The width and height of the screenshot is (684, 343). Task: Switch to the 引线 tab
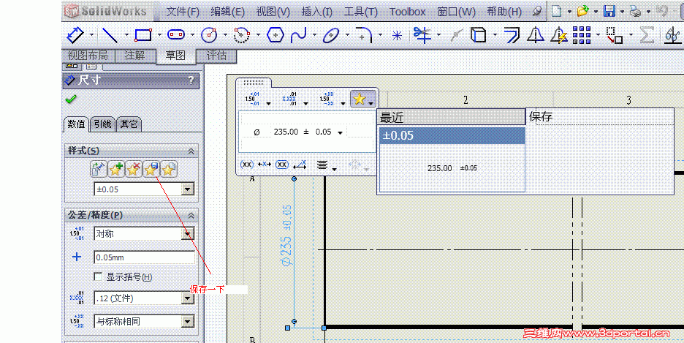pos(102,124)
